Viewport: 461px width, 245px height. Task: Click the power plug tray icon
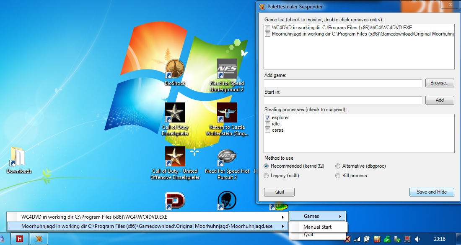click(367, 239)
